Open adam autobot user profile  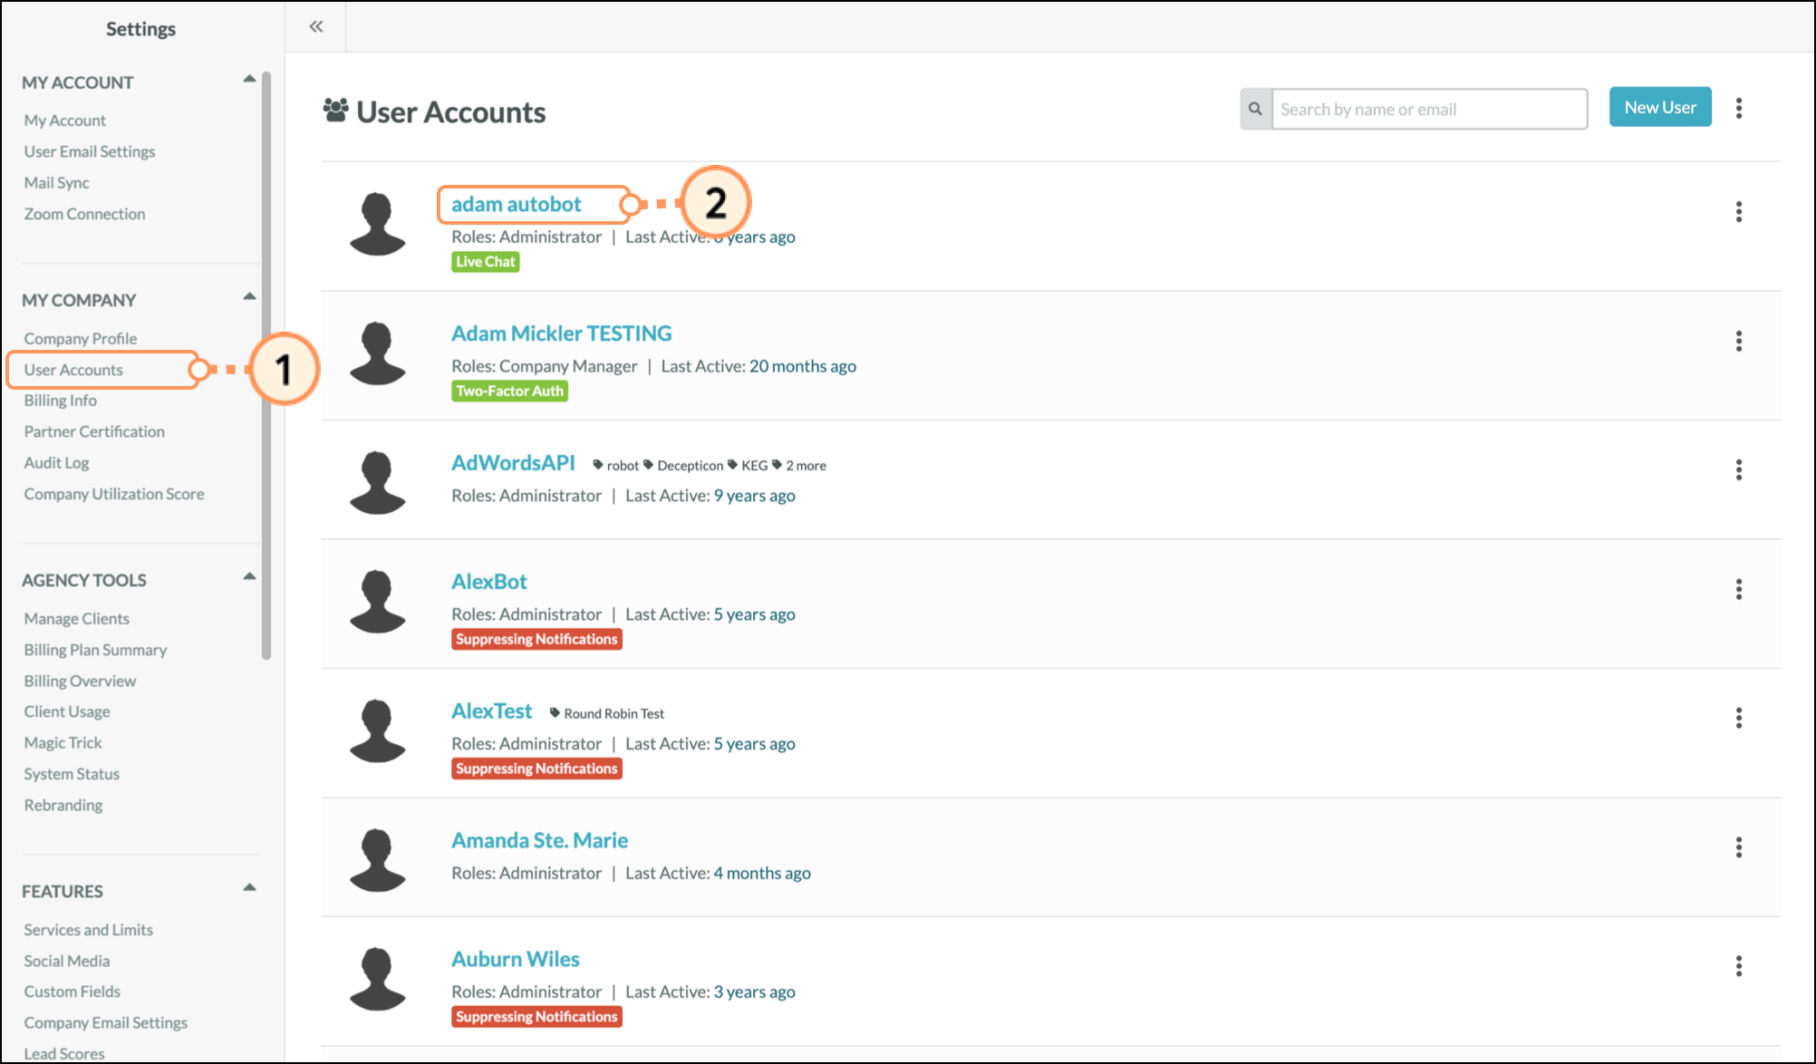point(517,204)
